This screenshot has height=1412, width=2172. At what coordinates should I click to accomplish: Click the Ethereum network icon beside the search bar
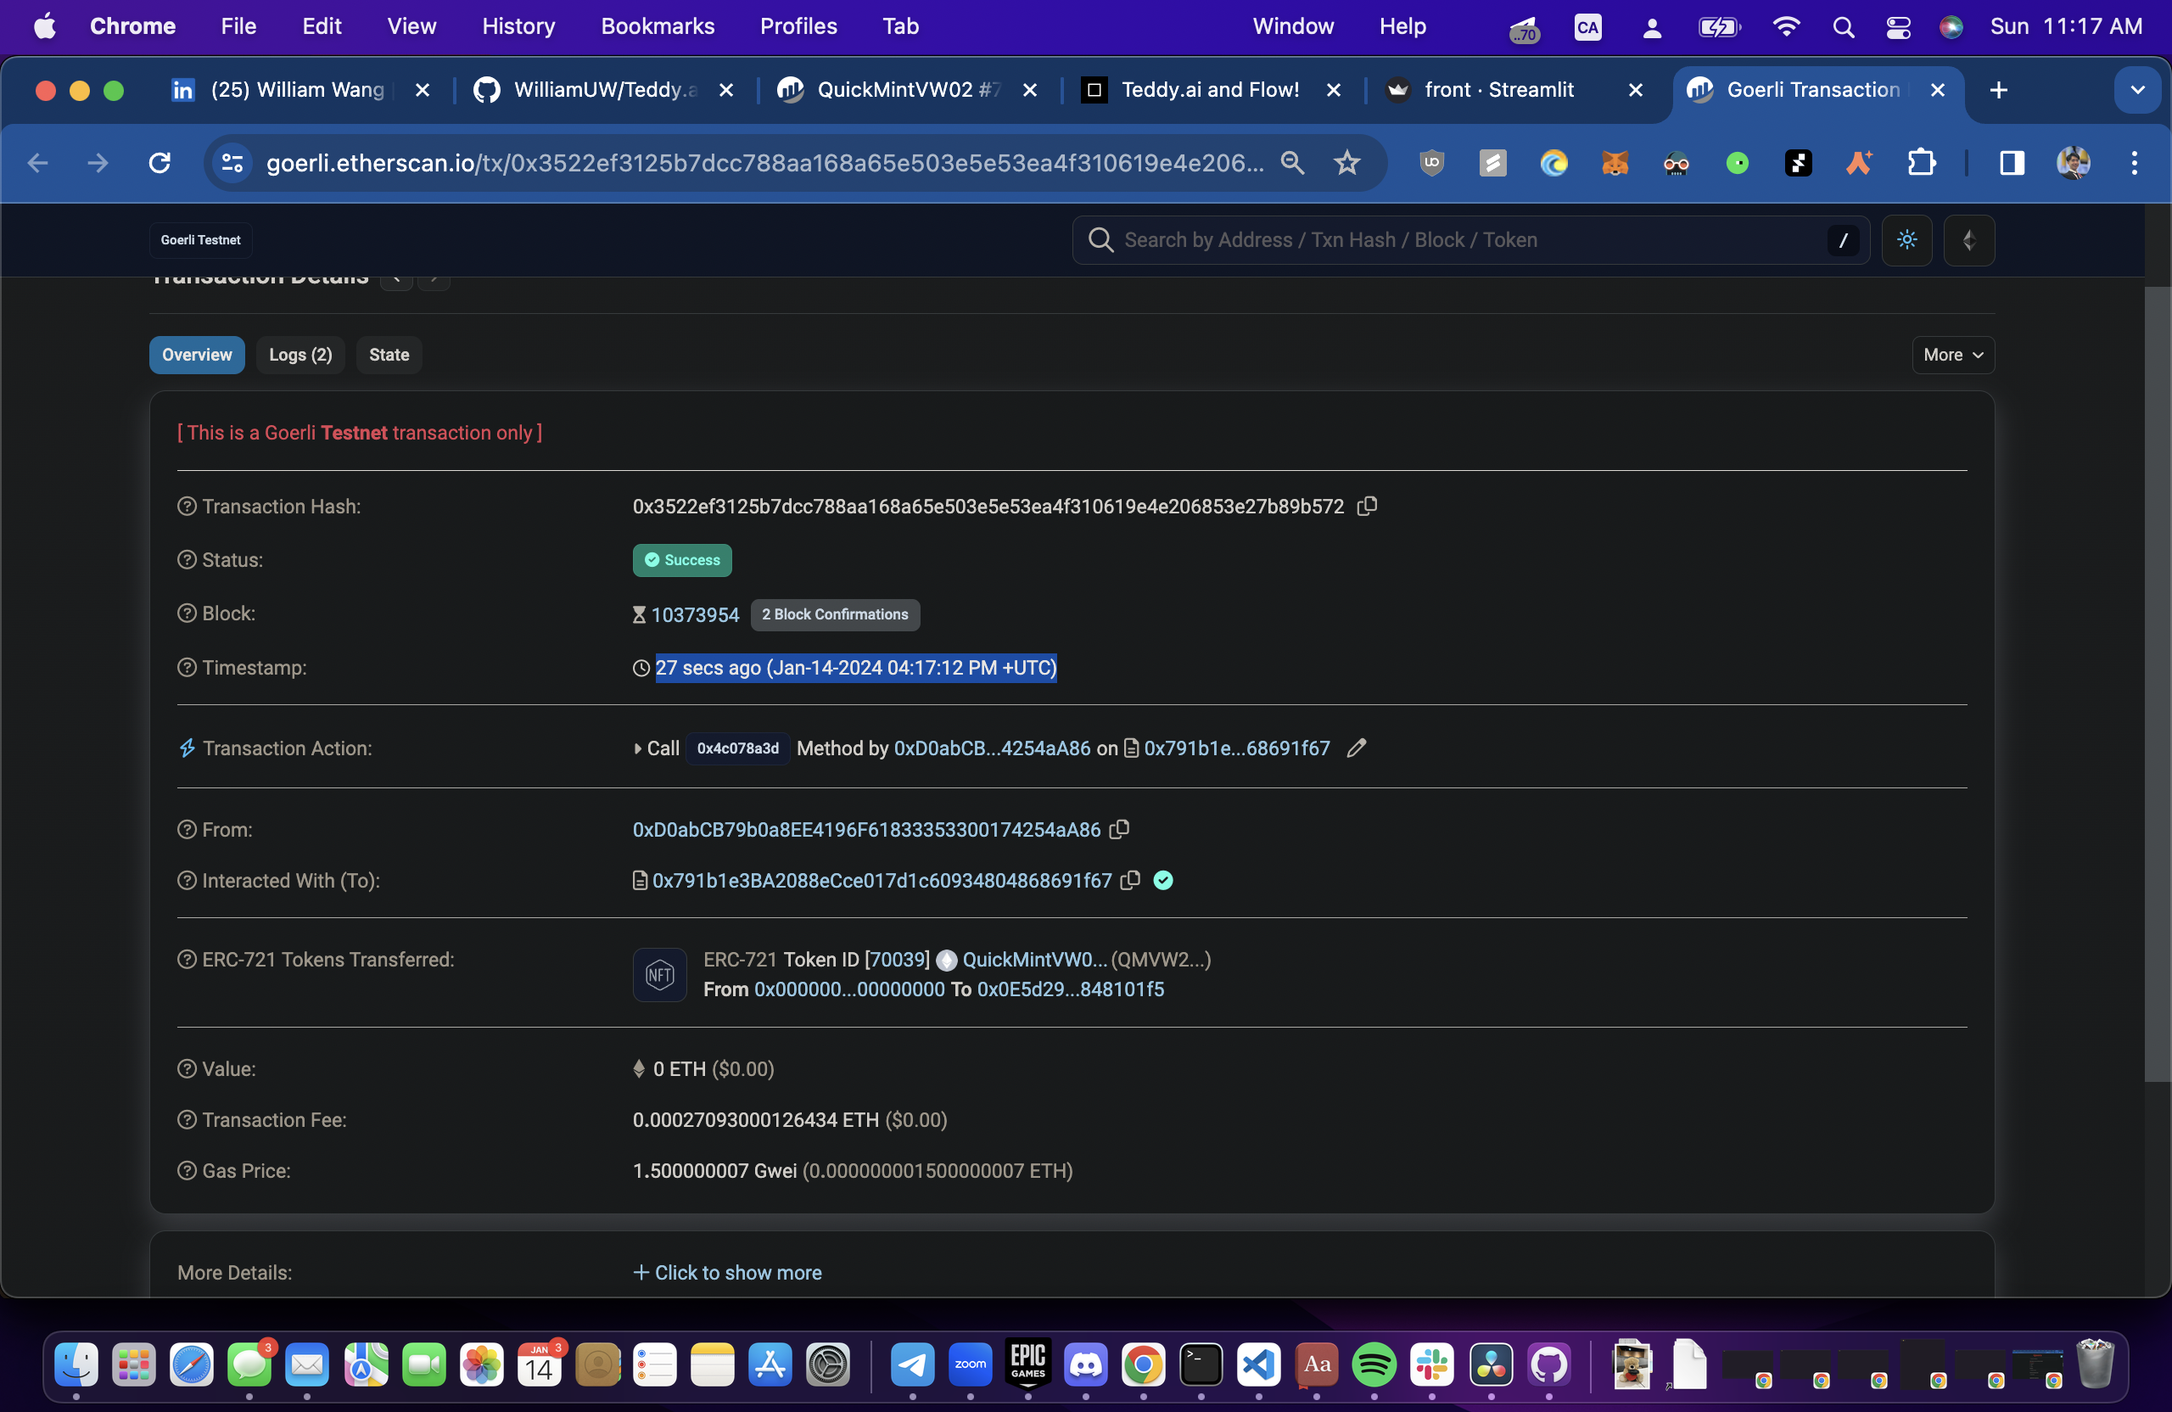point(1968,240)
